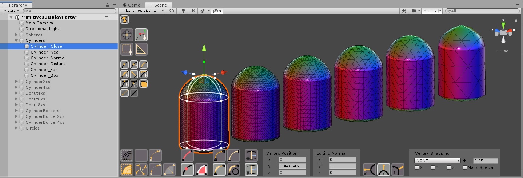This screenshot has width=523, height=178.
Task: Open the Shaded Wireframe draw mode dropdown
Action: [143, 11]
